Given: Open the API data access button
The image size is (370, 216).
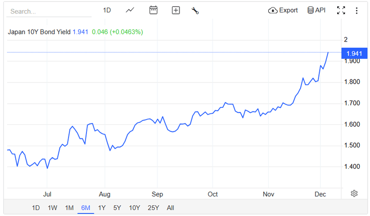Looking at the screenshot, I should 316,10.
